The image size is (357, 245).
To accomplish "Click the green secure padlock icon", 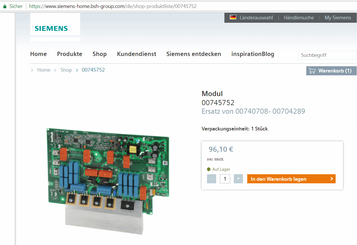I will click(5, 6).
